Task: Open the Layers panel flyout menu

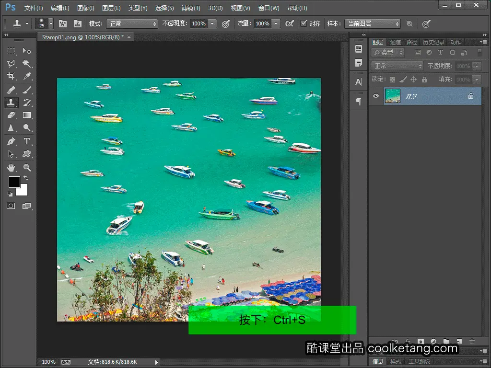Action: (483, 42)
